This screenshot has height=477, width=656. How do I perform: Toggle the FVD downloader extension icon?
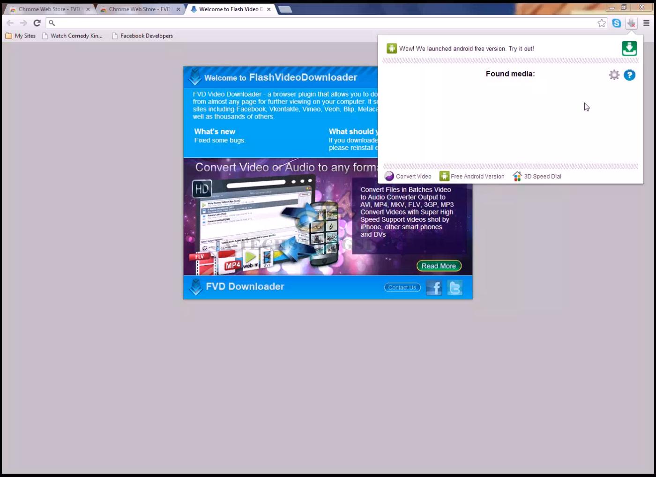632,23
